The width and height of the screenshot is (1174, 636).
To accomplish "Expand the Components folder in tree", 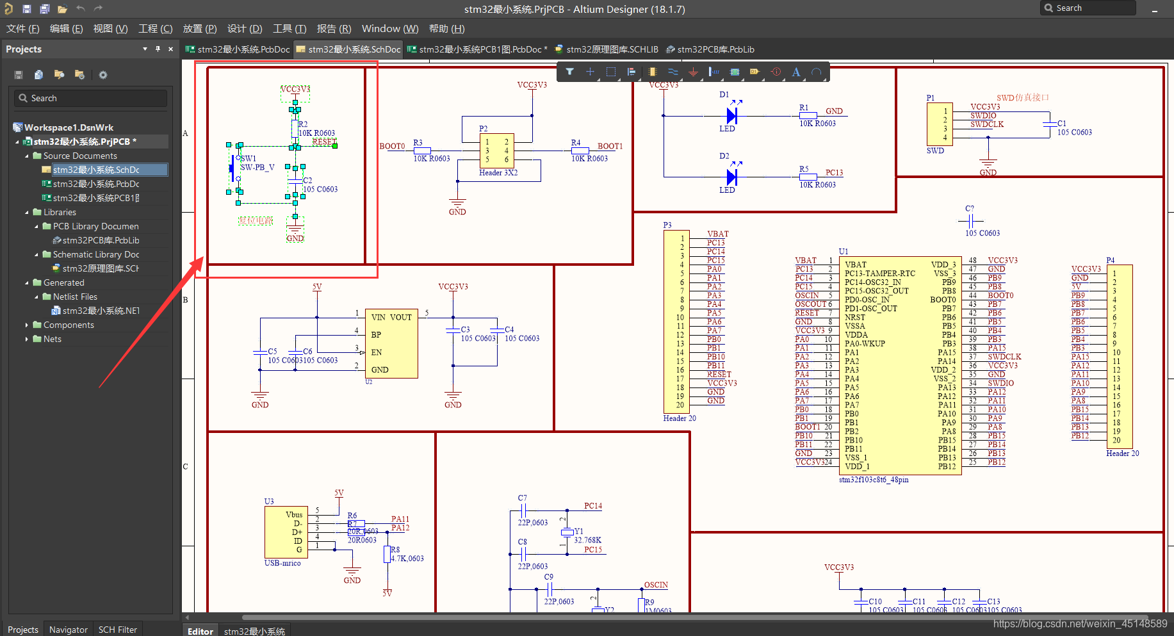I will pyautogui.click(x=27, y=325).
